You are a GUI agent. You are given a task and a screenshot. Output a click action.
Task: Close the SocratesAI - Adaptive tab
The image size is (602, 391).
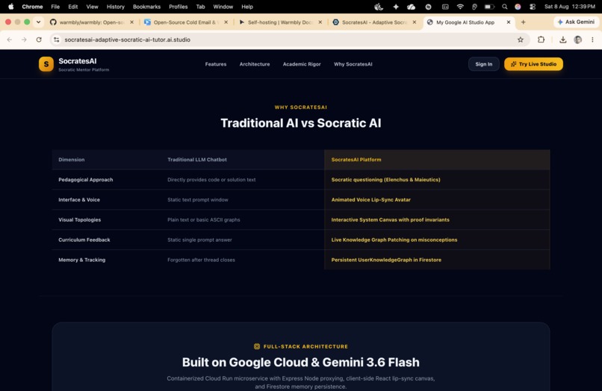click(415, 22)
